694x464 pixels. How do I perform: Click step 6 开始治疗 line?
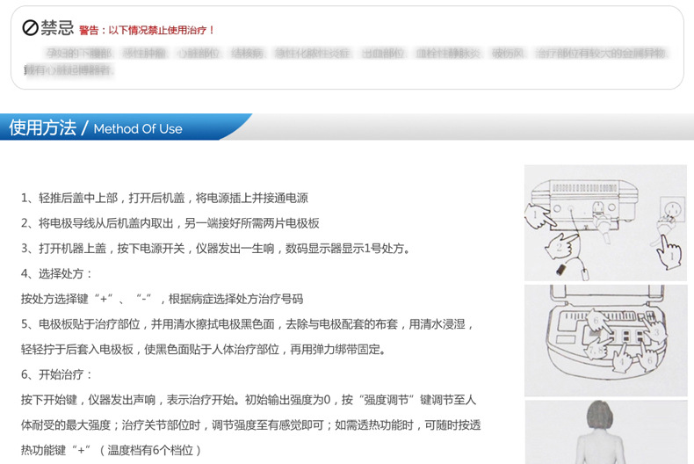pos(56,374)
